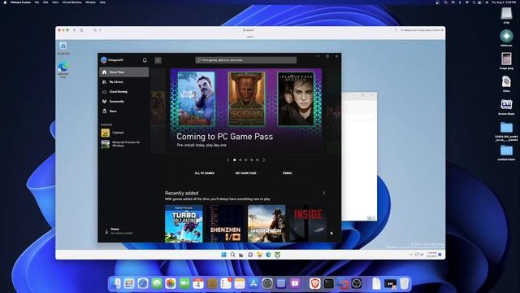The height and width of the screenshot is (293, 520).
Task: Focus the Find games search field
Action: 245,60
